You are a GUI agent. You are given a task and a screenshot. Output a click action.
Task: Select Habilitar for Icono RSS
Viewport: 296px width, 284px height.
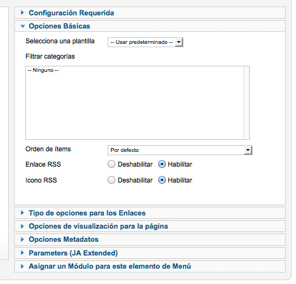coord(162,180)
